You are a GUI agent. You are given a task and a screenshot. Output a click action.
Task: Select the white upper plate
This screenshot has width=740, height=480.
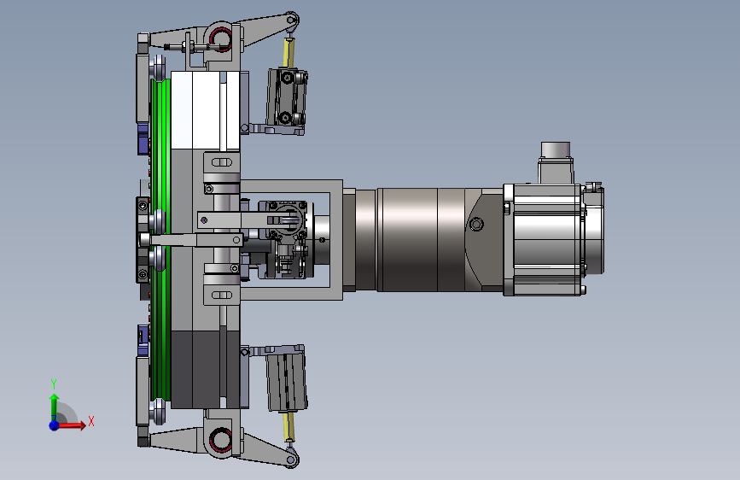(206, 110)
